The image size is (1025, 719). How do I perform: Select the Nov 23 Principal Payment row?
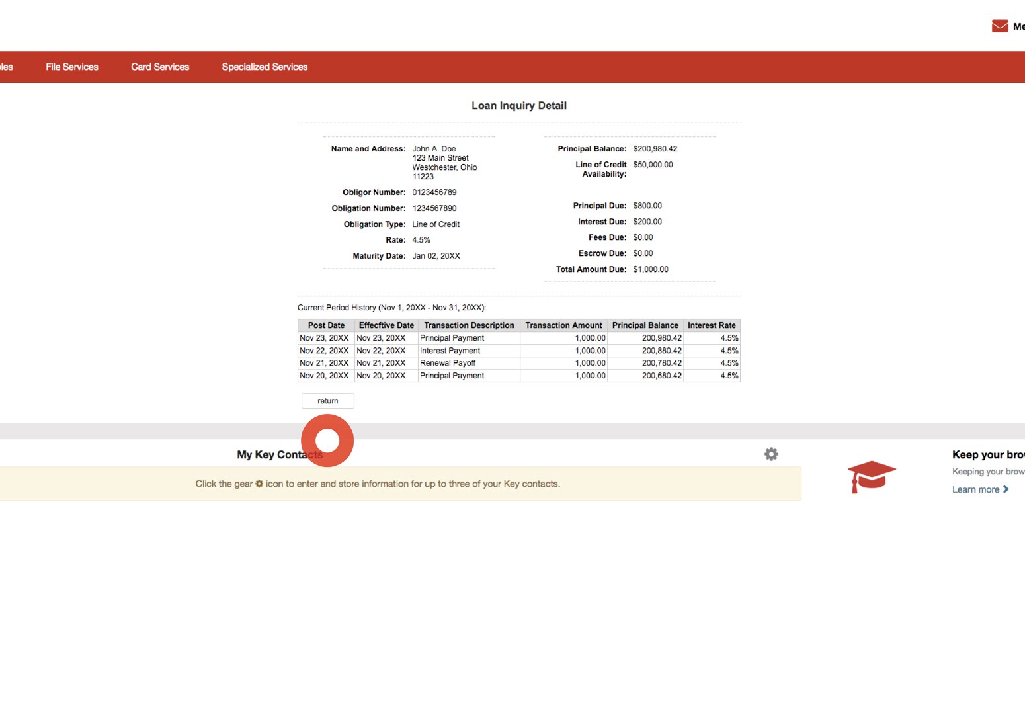[452, 337]
